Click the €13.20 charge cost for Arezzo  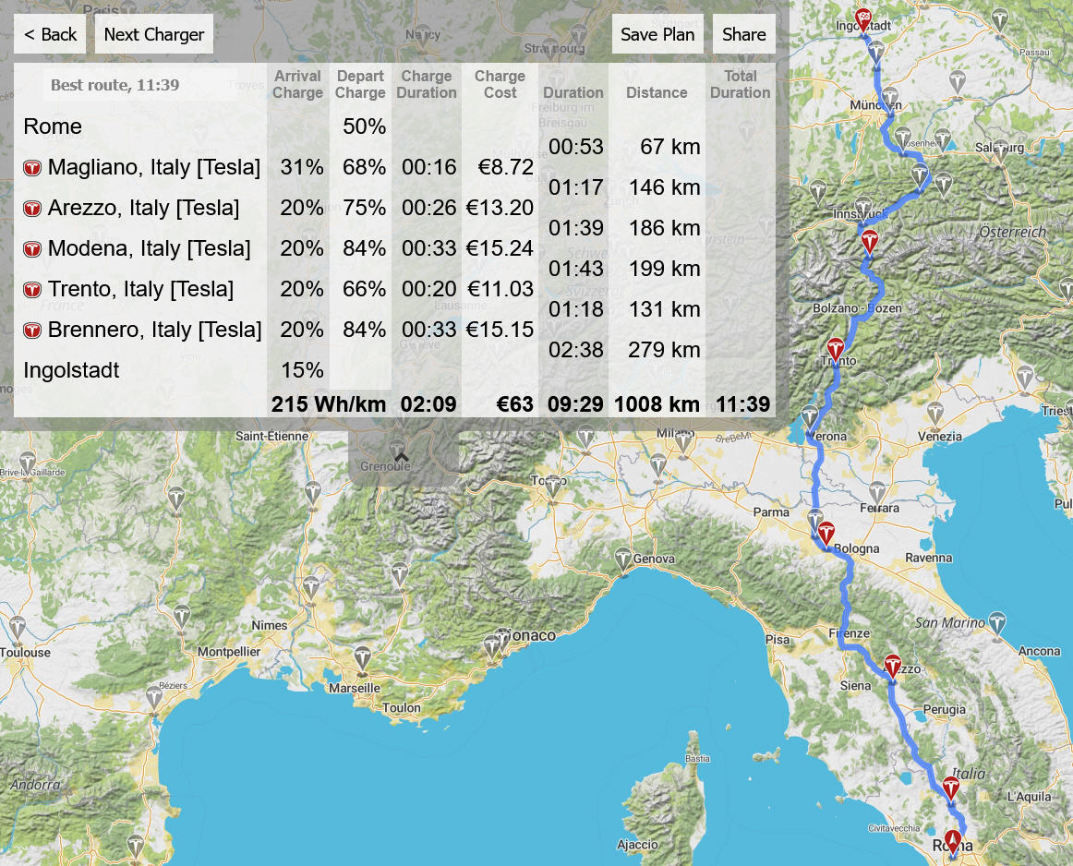pyautogui.click(x=500, y=208)
